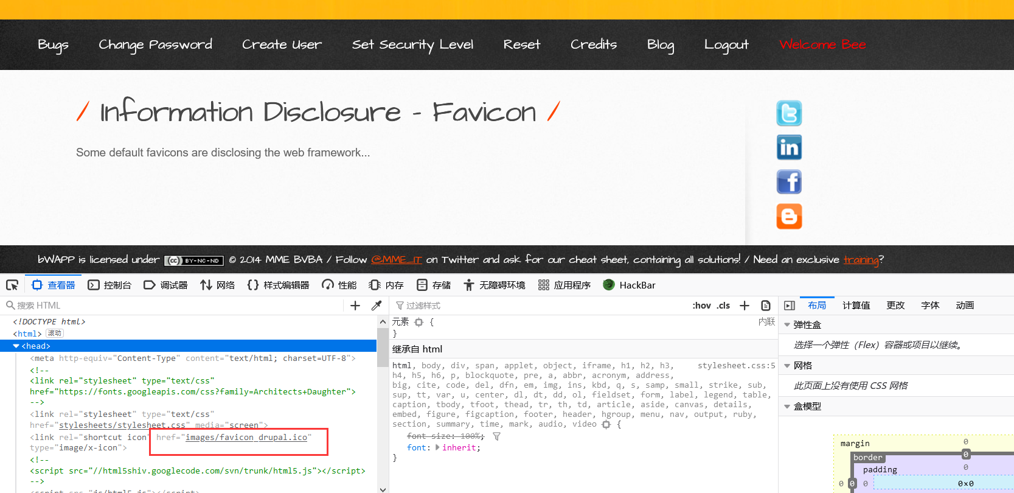Collapse the 盒模型 section
The height and width of the screenshot is (493, 1014).
[x=787, y=407]
